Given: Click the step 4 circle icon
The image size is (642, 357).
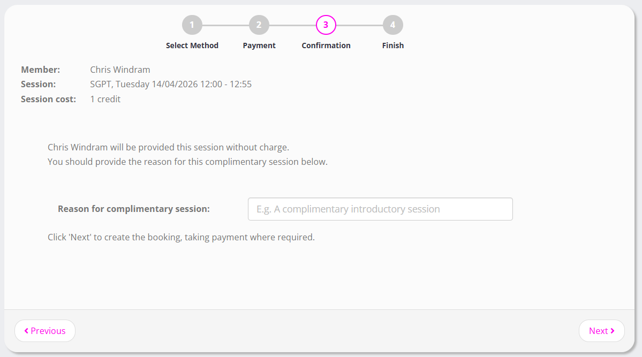Looking at the screenshot, I should (392, 25).
